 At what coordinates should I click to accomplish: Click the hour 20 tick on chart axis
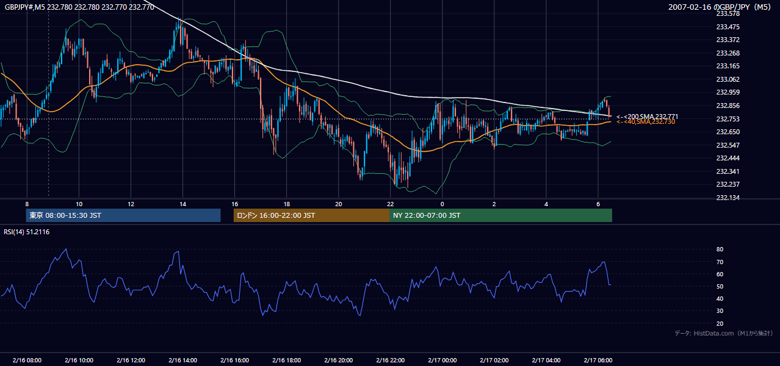point(339,204)
